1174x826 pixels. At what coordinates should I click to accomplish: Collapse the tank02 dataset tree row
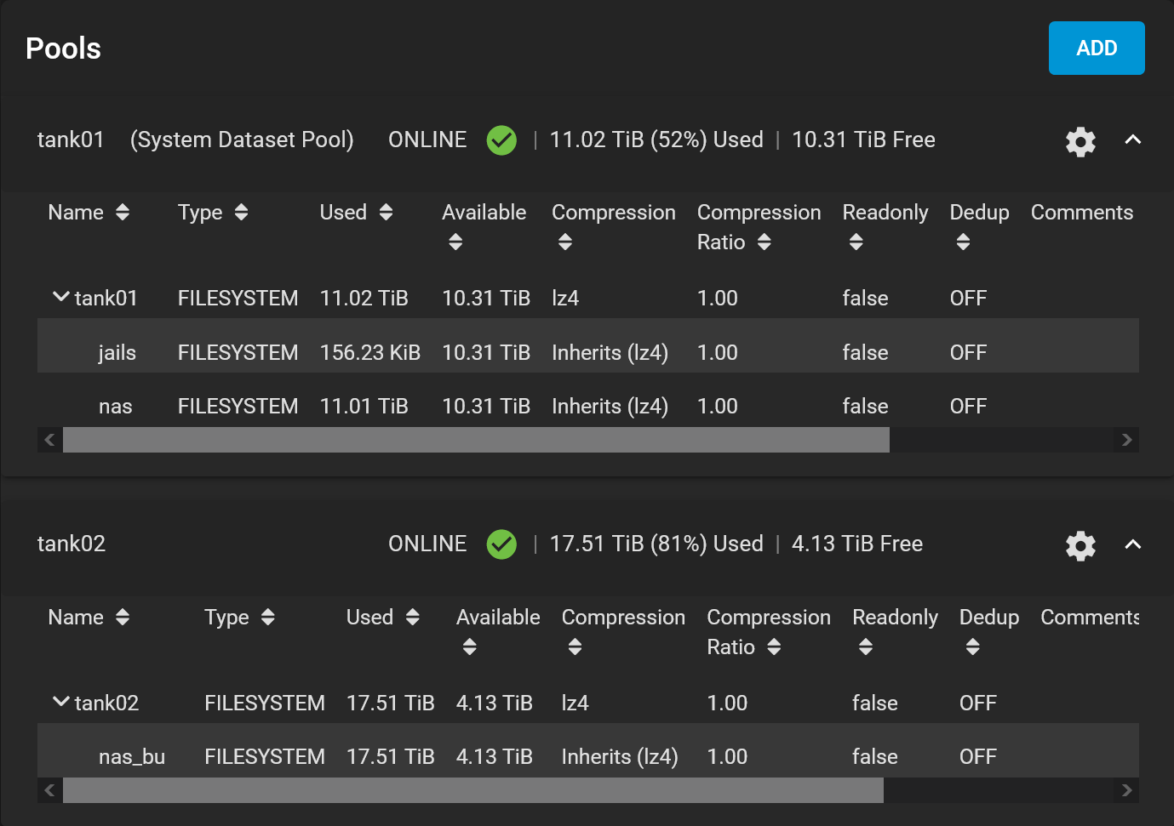[61, 702]
